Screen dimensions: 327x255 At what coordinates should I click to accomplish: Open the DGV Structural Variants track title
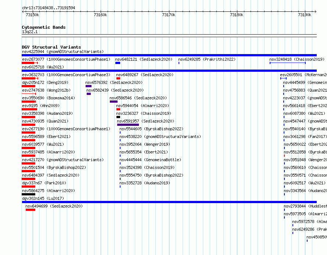pyautogui.click(x=51, y=47)
